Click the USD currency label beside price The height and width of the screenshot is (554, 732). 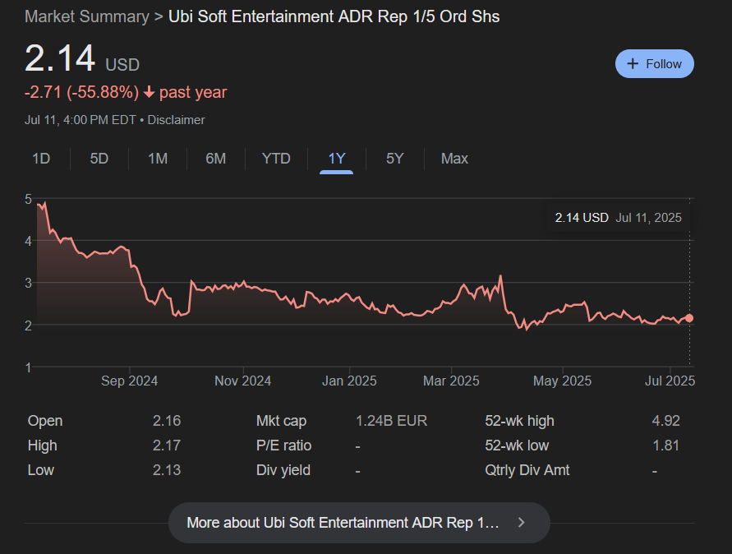(x=122, y=65)
